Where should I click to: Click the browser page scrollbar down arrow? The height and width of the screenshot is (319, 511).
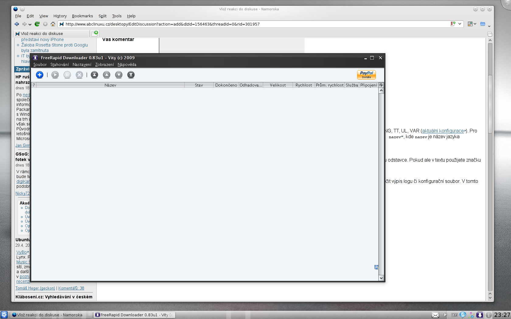490,298
